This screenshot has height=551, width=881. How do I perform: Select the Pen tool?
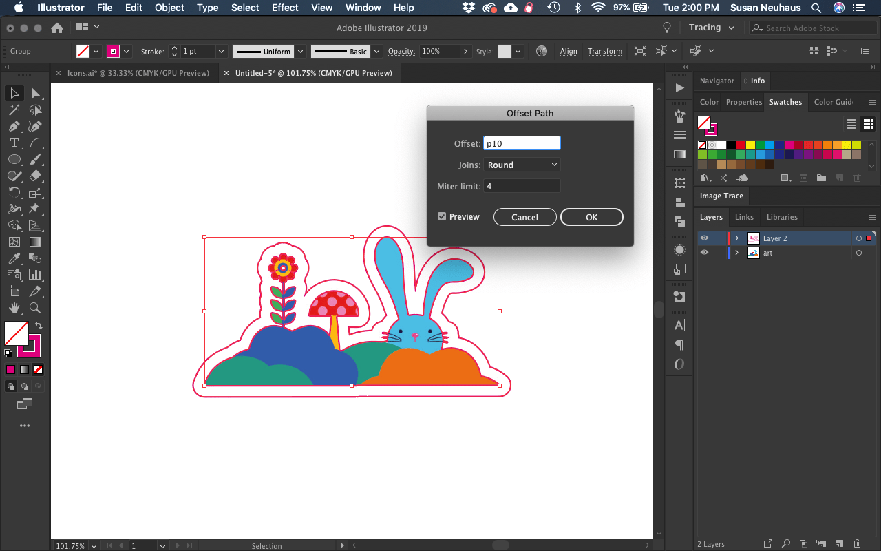pyautogui.click(x=14, y=125)
